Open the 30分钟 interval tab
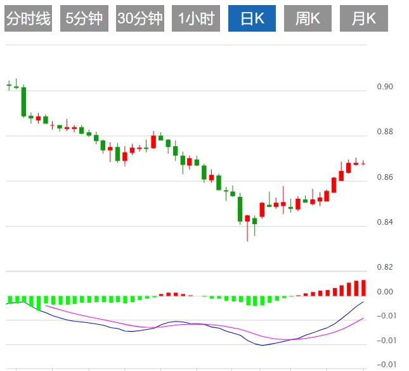 140,19
